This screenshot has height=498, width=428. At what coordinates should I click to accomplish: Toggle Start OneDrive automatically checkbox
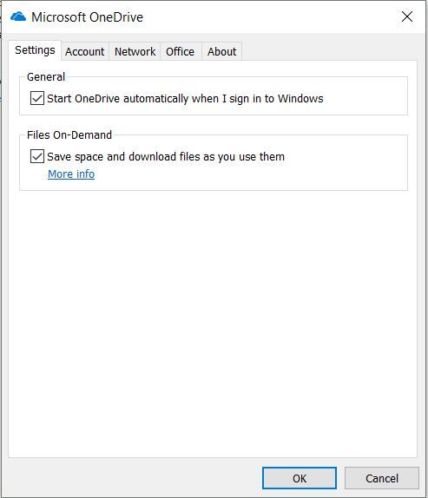[37, 98]
